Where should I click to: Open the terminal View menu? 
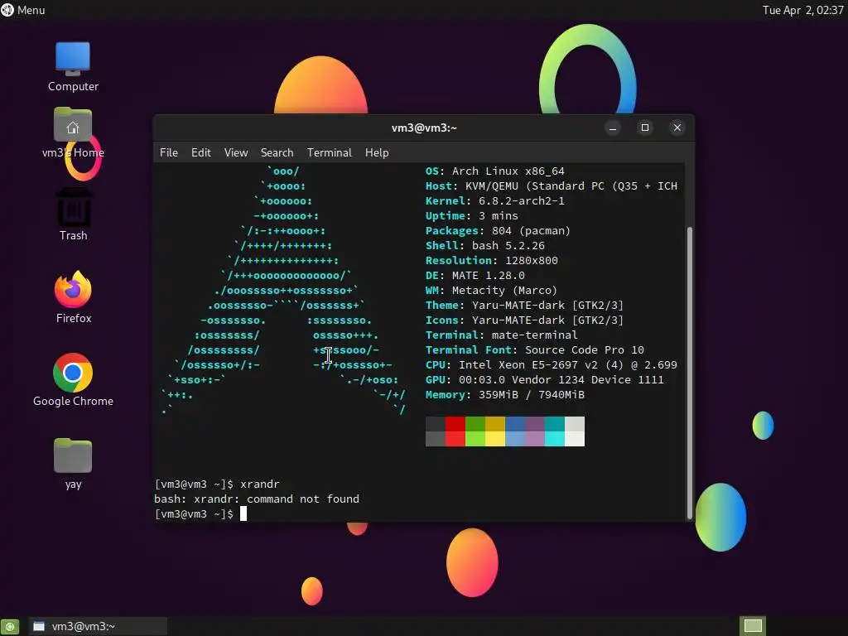(236, 152)
